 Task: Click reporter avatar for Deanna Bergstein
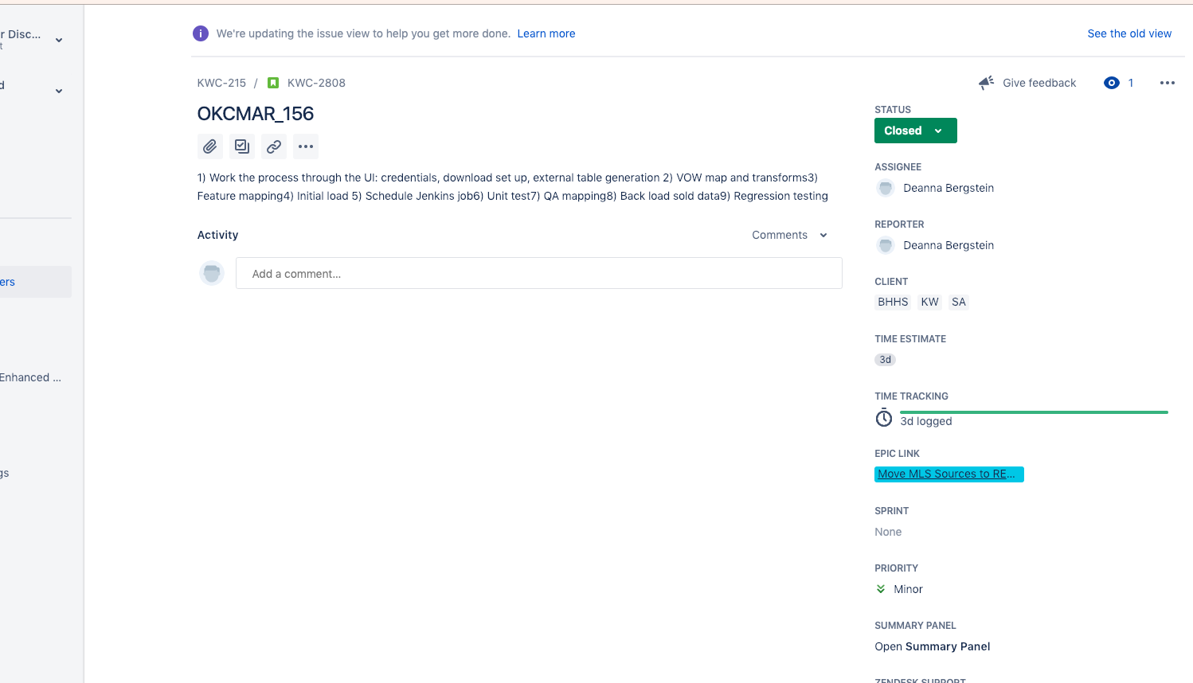tap(886, 245)
